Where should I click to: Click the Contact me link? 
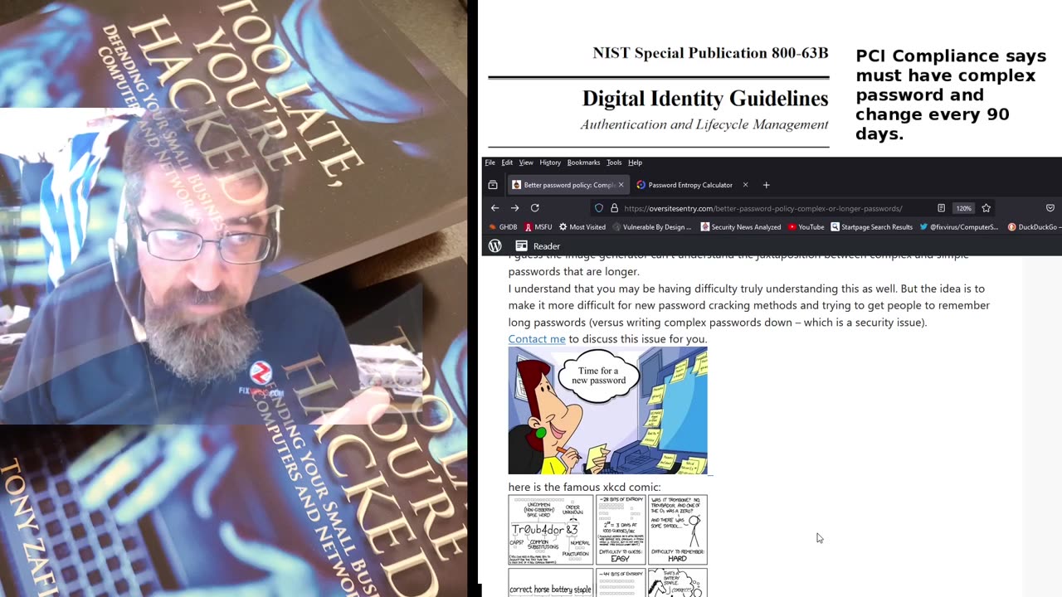[x=537, y=339]
